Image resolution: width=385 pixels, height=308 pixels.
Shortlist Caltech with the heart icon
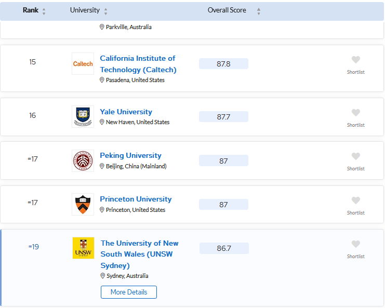pyautogui.click(x=355, y=60)
